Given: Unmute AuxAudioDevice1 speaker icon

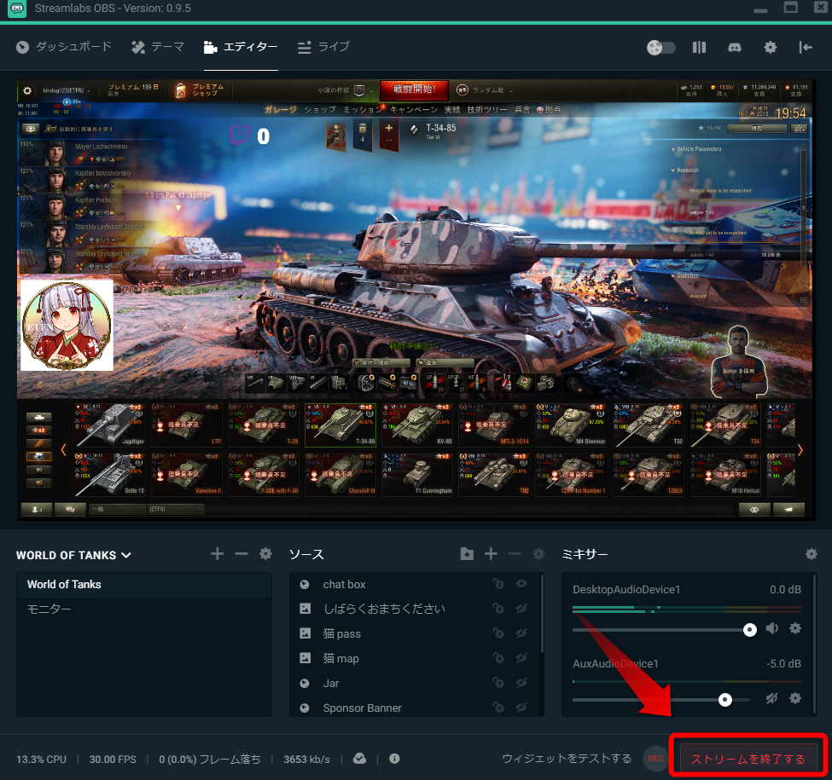Looking at the screenshot, I should click(x=772, y=698).
